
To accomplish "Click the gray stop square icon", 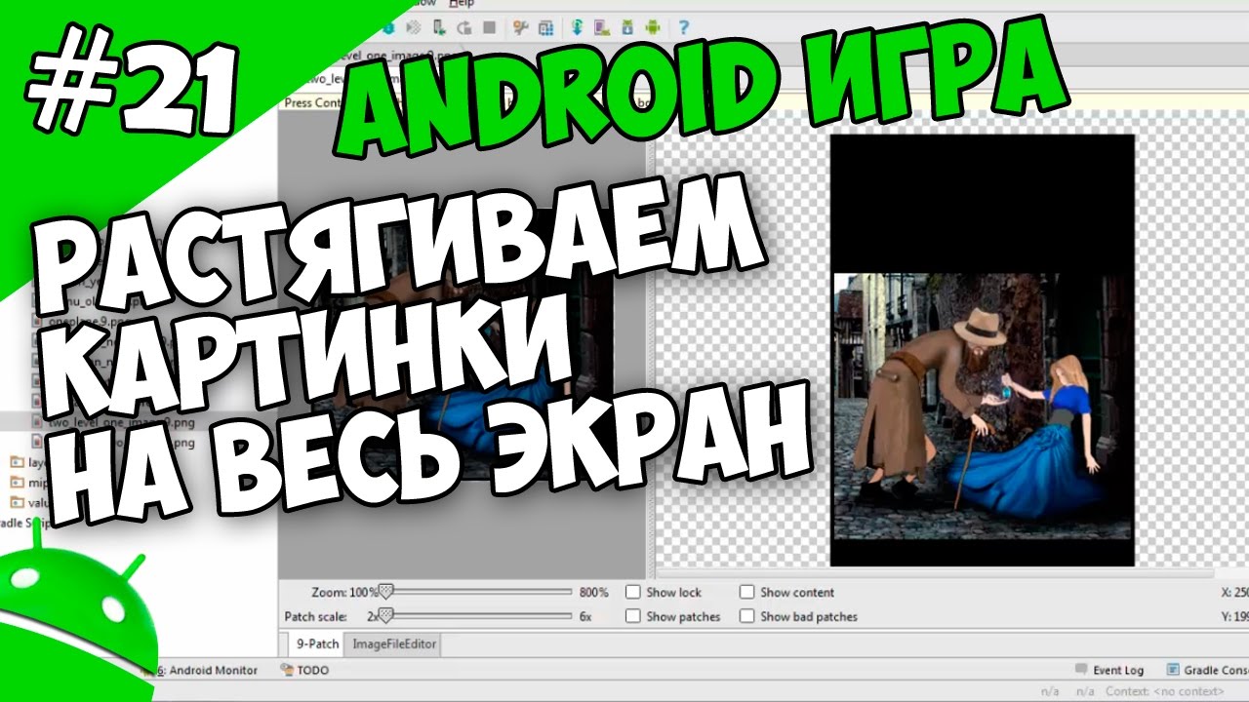I will tap(489, 27).
